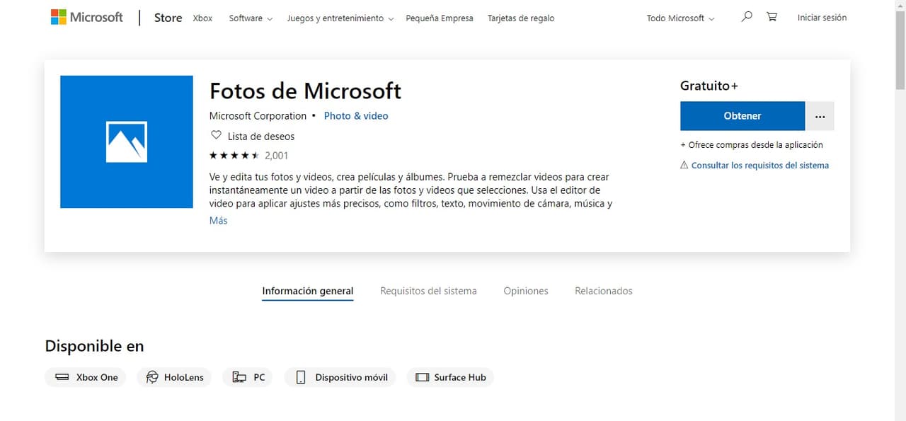Expand description with the Más link
This screenshot has height=421, width=906.
coord(218,220)
